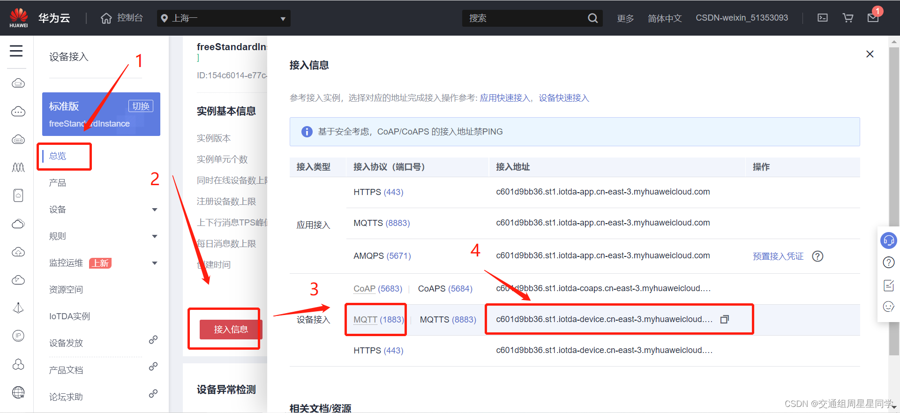Click CoAP (5683) protocol text

coord(378,289)
